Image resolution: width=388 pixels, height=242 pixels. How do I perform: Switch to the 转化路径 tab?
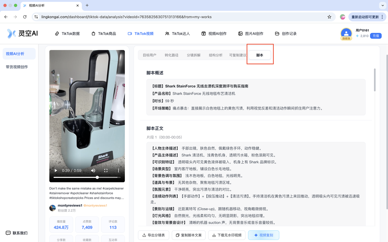point(172,55)
